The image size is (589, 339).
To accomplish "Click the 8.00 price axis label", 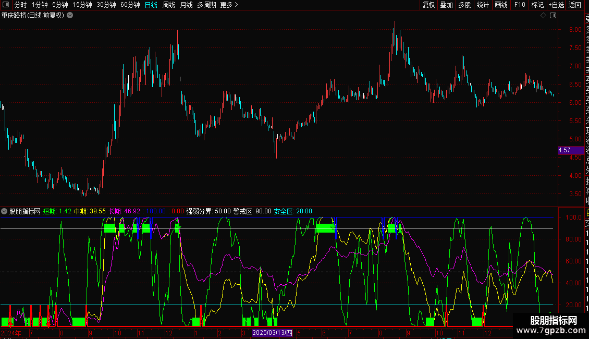I will point(575,30).
